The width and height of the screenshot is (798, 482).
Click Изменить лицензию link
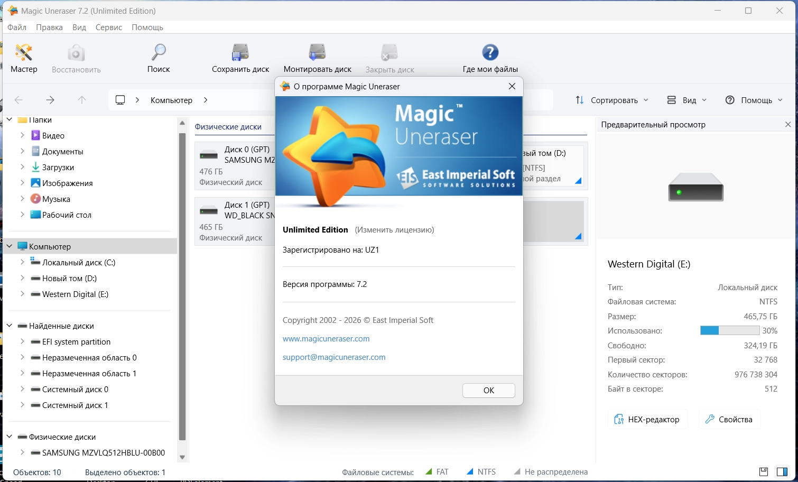[394, 230]
